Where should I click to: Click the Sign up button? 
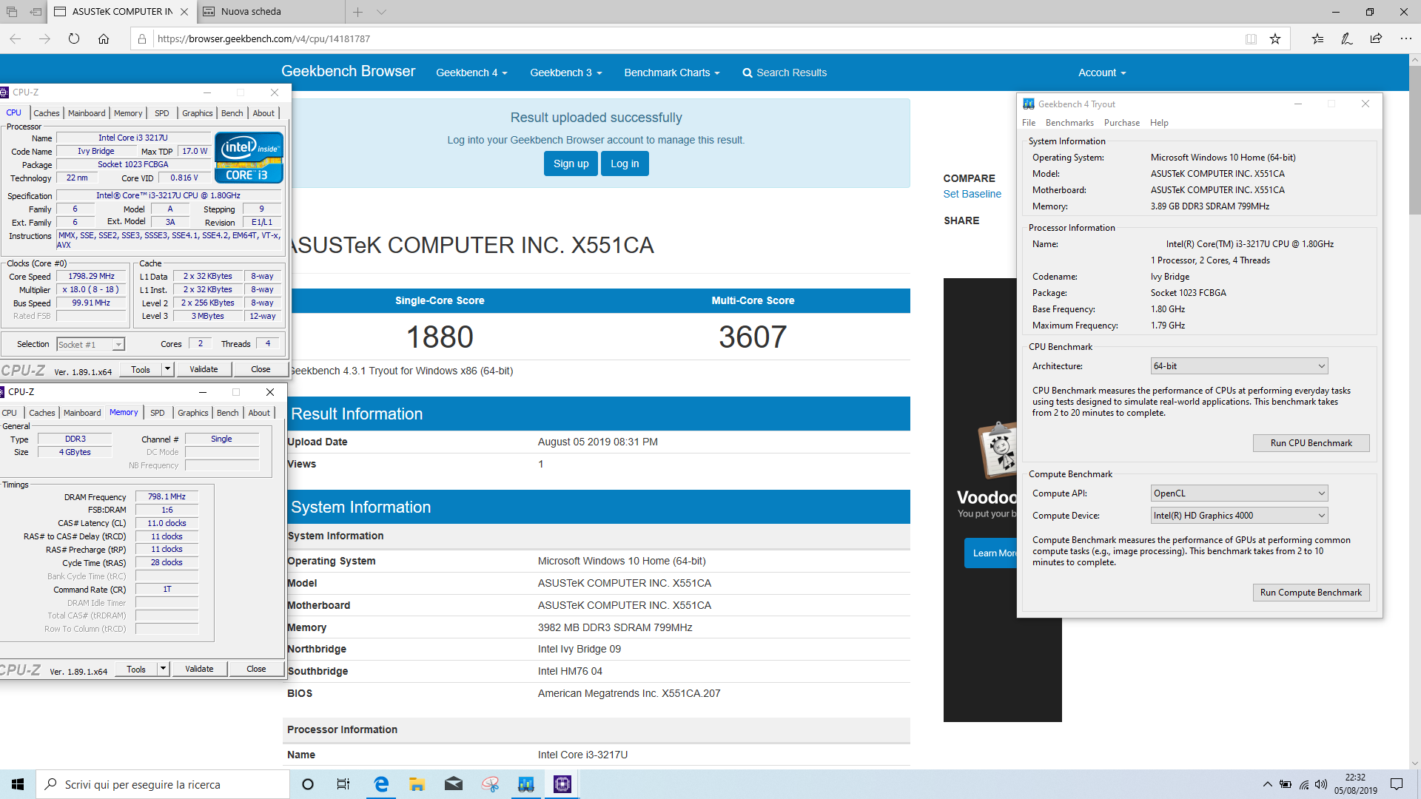[x=571, y=163]
